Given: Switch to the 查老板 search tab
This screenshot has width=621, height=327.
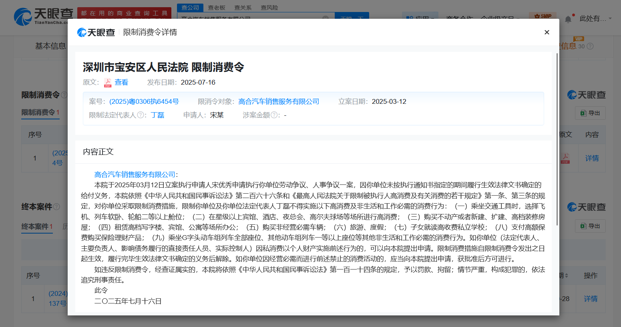Looking at the screenshot, I should 217,8.
